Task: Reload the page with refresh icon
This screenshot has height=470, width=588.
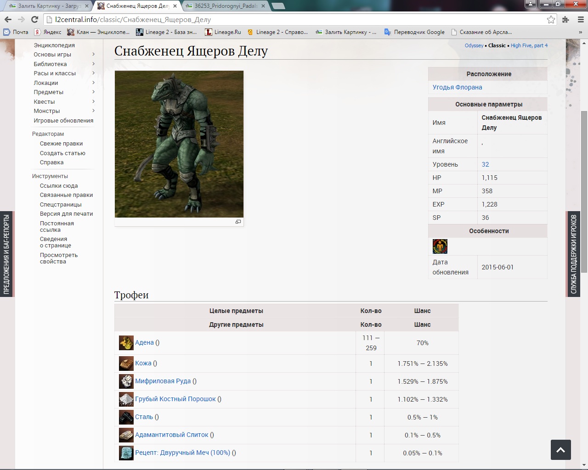Action: click(34, 19)
